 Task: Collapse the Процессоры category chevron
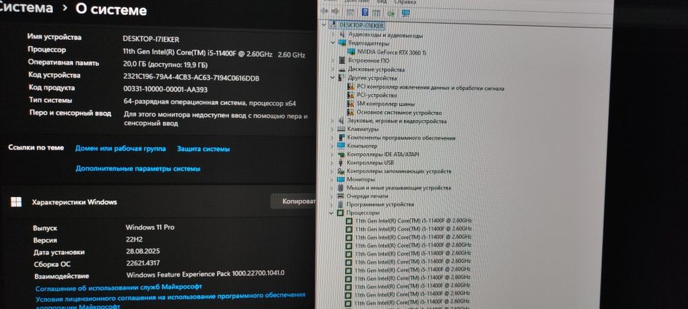332,213
